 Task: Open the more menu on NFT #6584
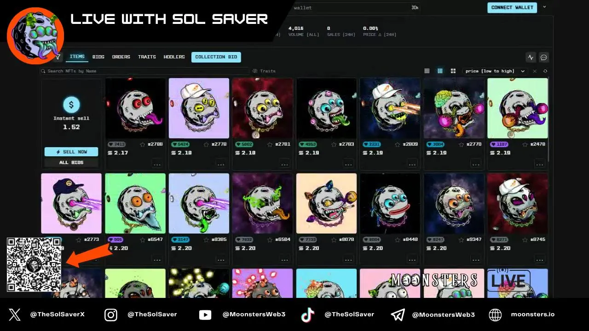tap(285, 259)
